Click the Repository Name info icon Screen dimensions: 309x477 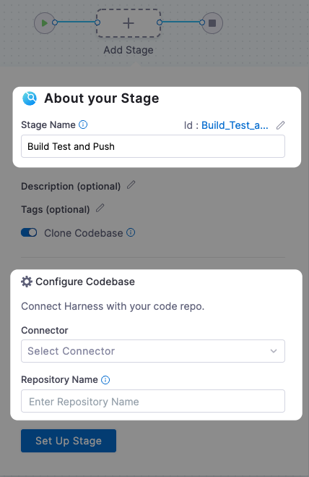105,380
